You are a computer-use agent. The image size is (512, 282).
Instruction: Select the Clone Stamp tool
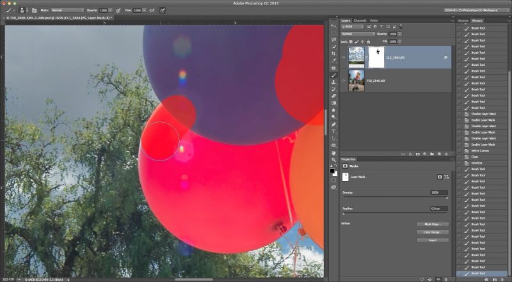tap(333, 82)
